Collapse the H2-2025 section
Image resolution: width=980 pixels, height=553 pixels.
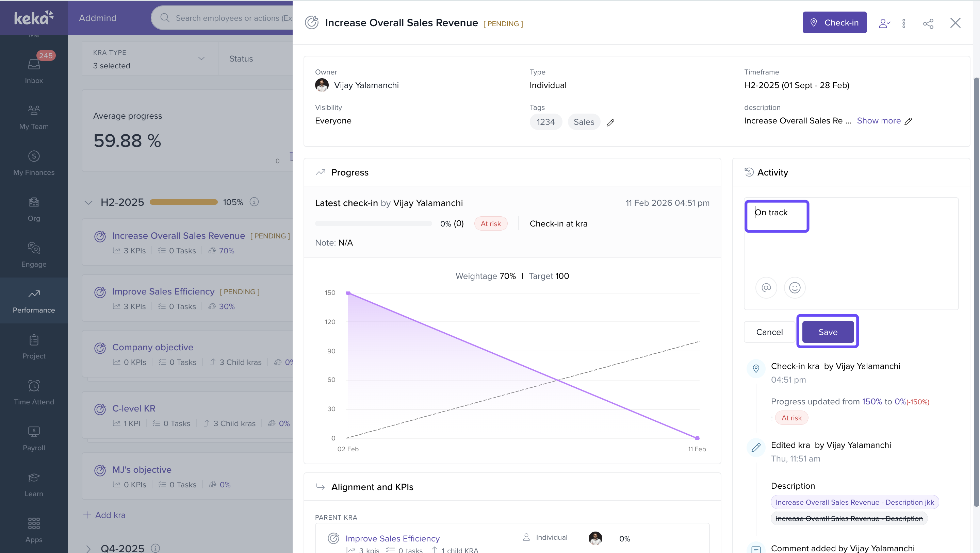(x=88, y=202)
